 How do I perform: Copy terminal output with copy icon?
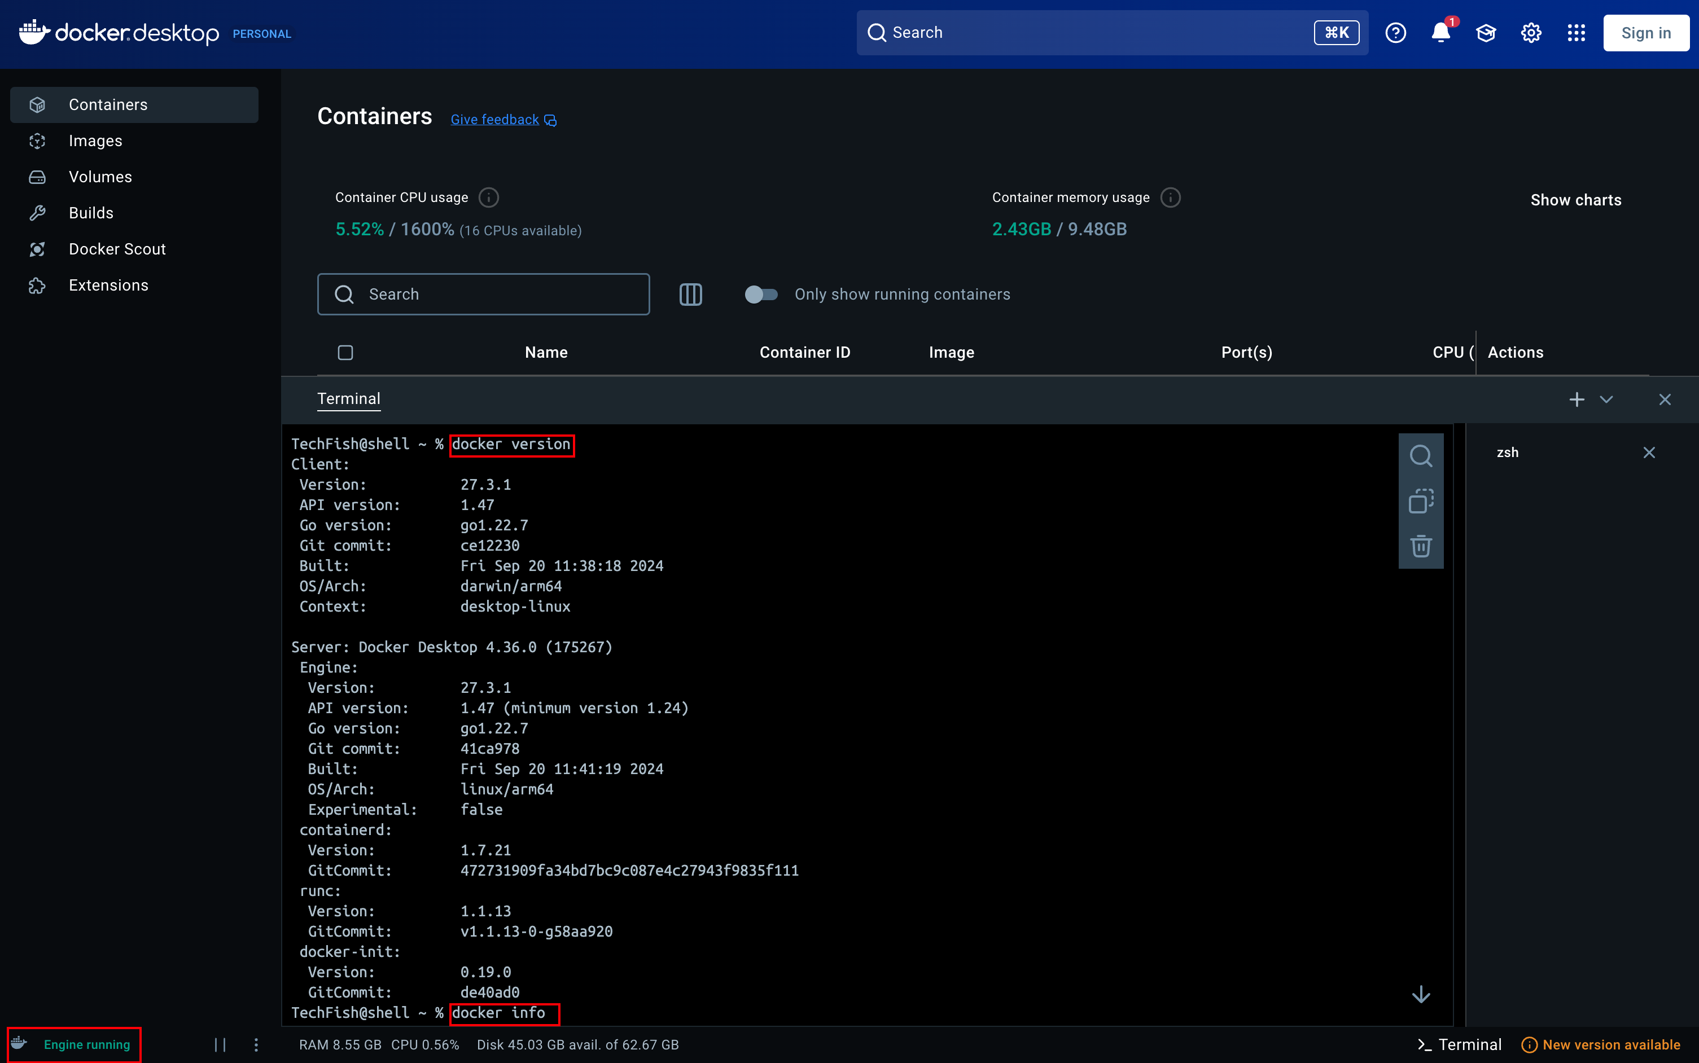click(x=1421, y=500)
